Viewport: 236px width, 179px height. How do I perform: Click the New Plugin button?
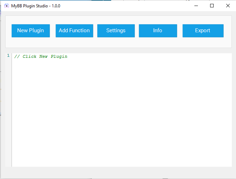(30, 30)
